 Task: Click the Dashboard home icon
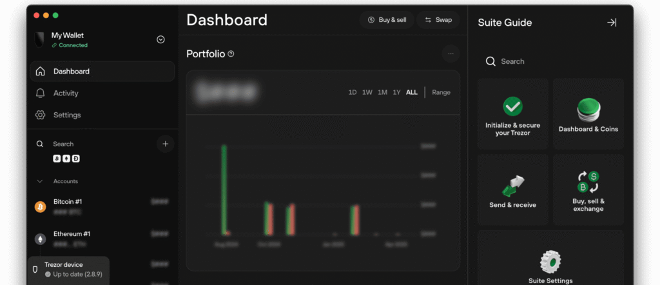[x=41, y=71]
